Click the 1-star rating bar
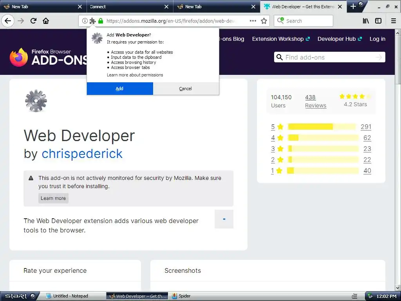 pyautogui.click(x=323, y=171)
